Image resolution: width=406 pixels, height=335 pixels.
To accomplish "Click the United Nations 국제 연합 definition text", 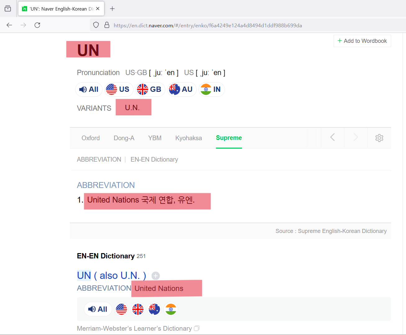I will pos(141,200).
